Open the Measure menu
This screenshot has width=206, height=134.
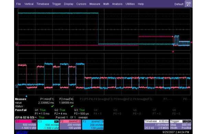[x=95, y=4]
